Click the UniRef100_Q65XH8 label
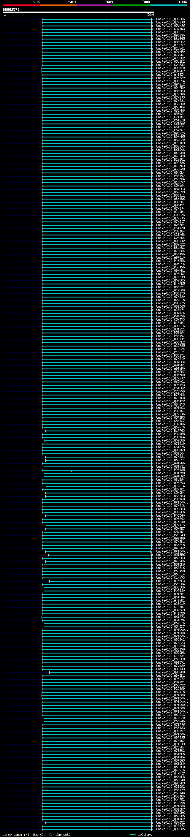190x837 pixels. [170, 110]
